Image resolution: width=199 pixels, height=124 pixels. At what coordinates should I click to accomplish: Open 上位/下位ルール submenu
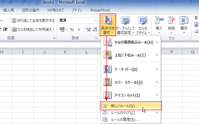point(131,55)
